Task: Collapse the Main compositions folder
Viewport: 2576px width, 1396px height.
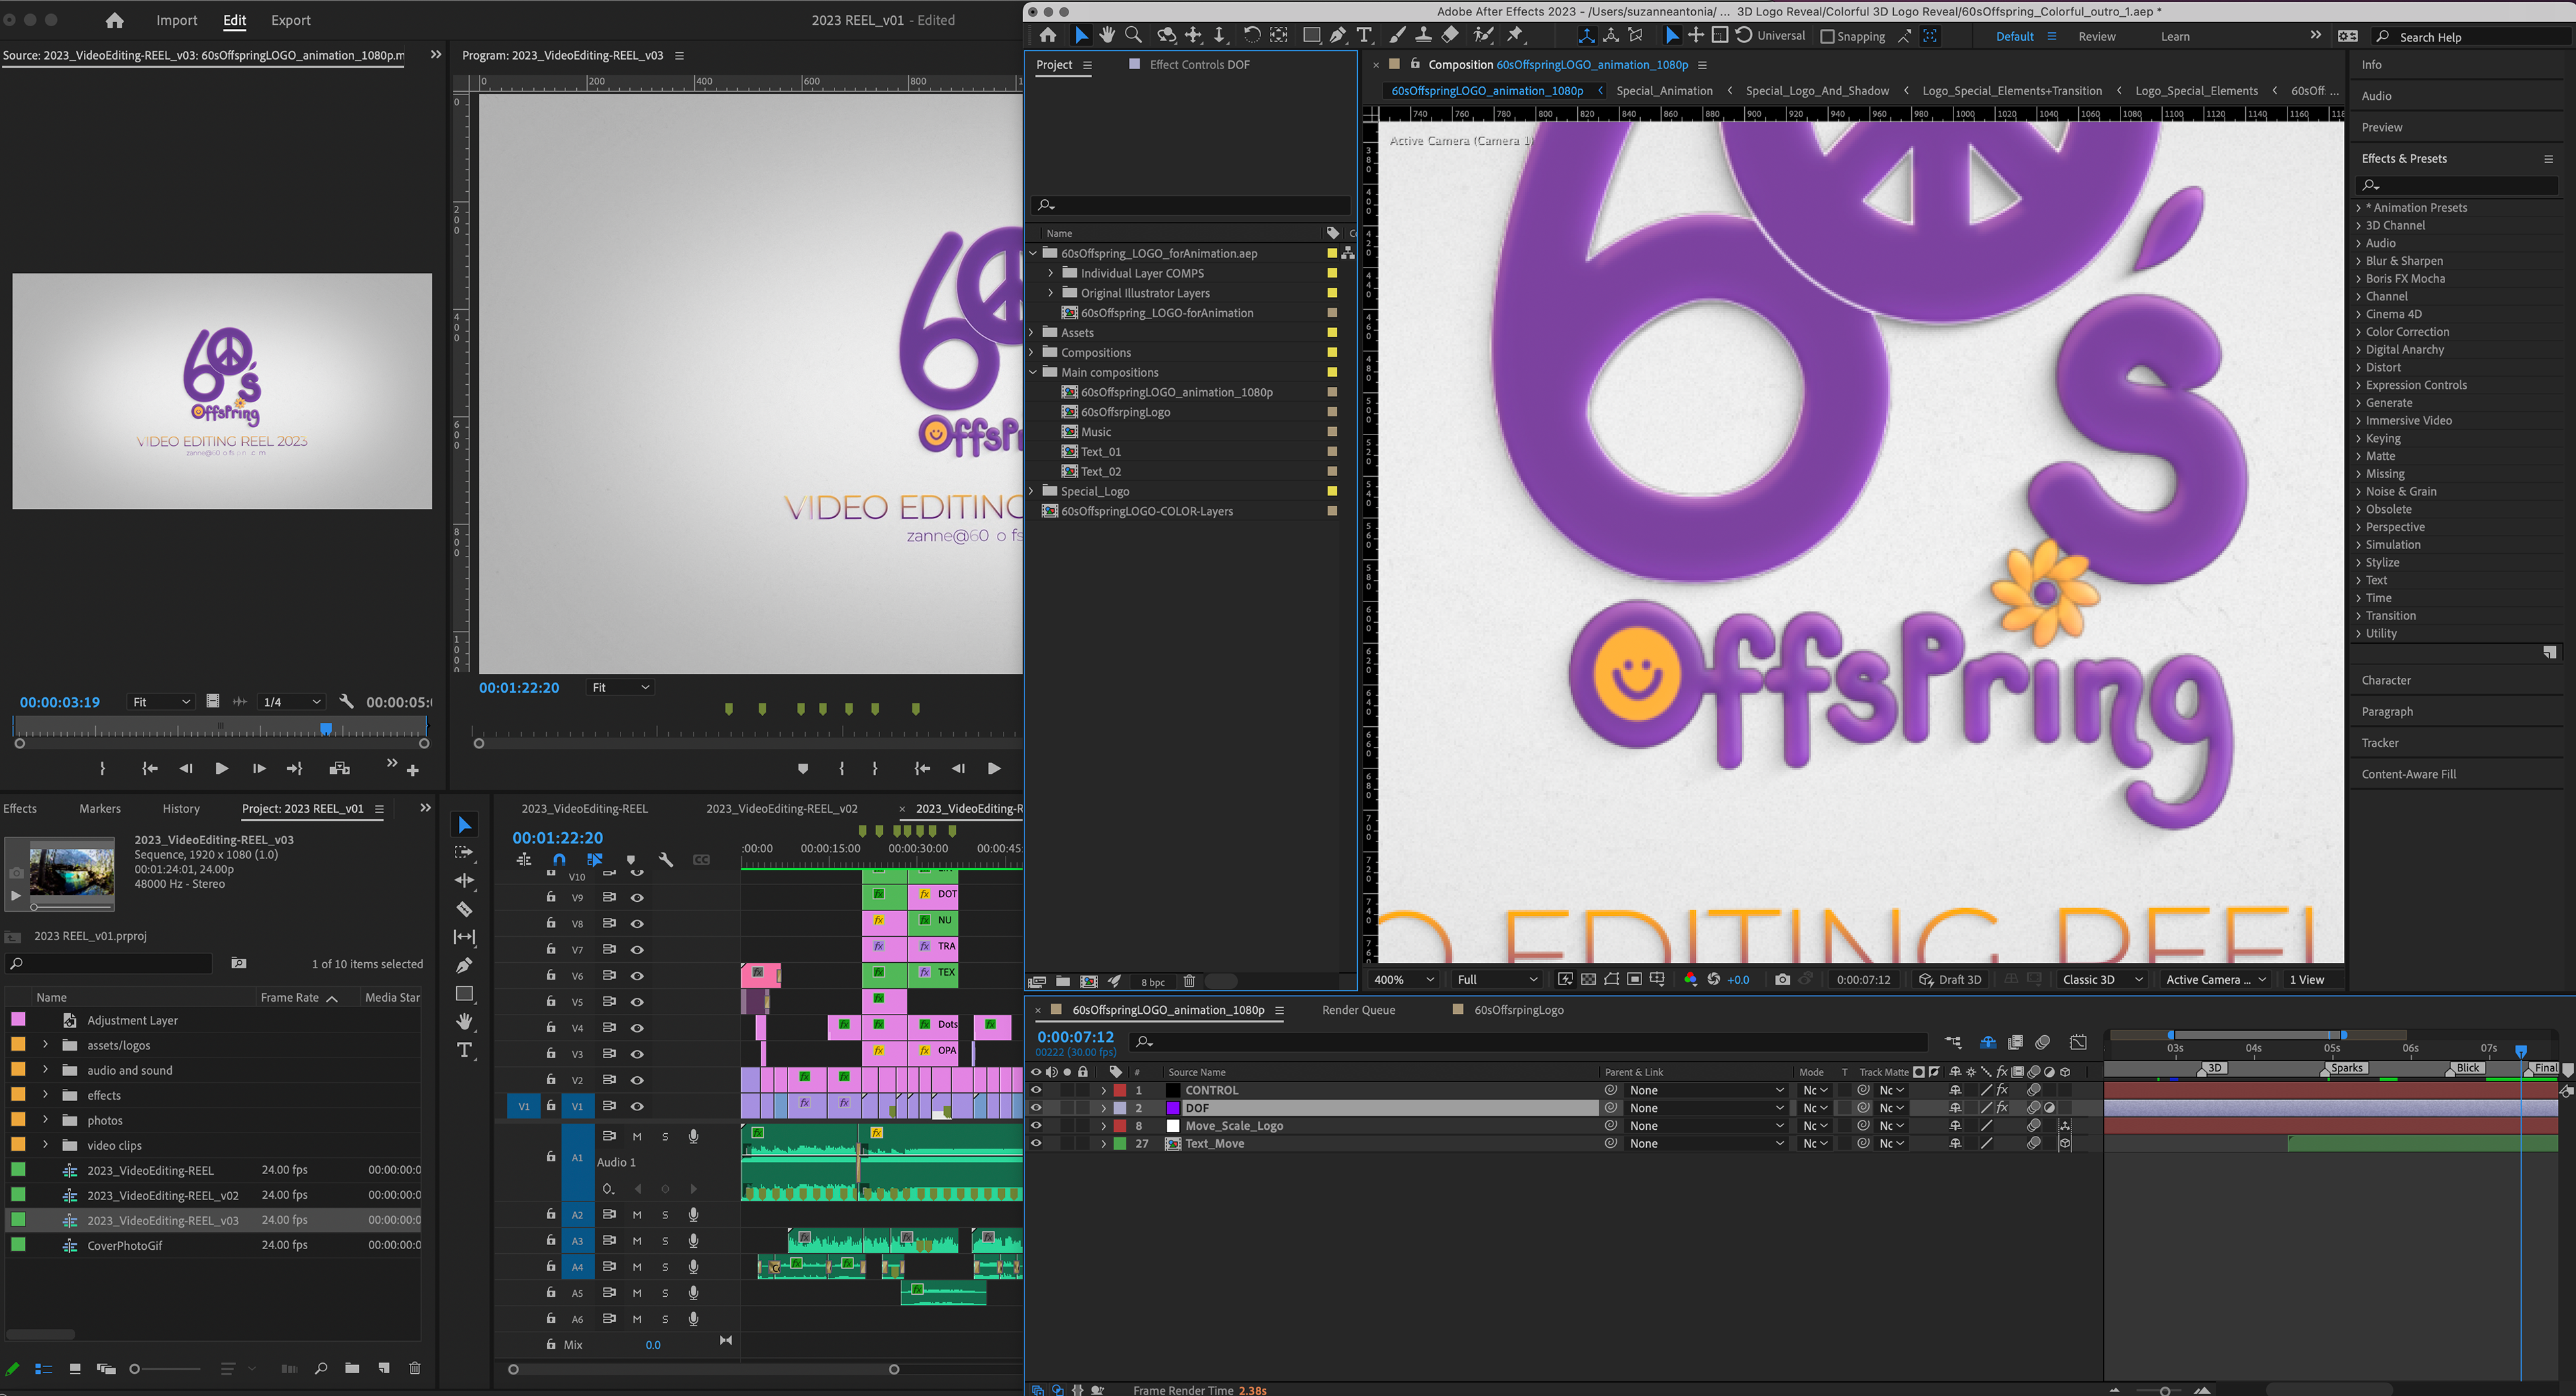Action: pos(1033,371)
